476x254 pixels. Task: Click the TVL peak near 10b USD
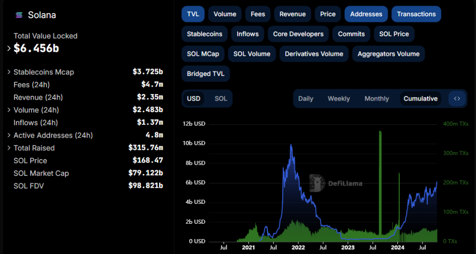(291, 146)
